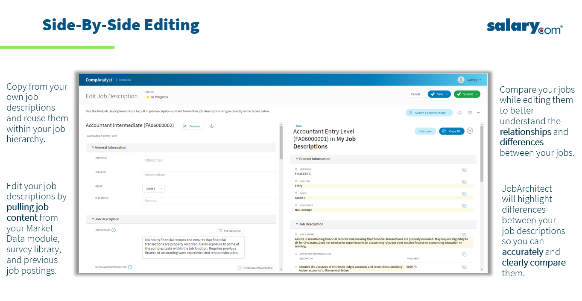Collapse left General Information section
Screen dimensions: 582x301
tap(93, 147)
